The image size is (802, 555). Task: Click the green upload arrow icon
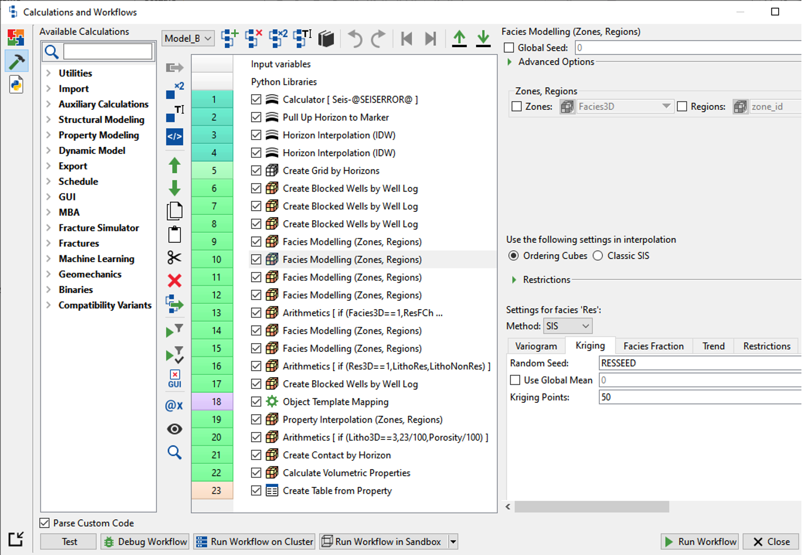[459, 39]
